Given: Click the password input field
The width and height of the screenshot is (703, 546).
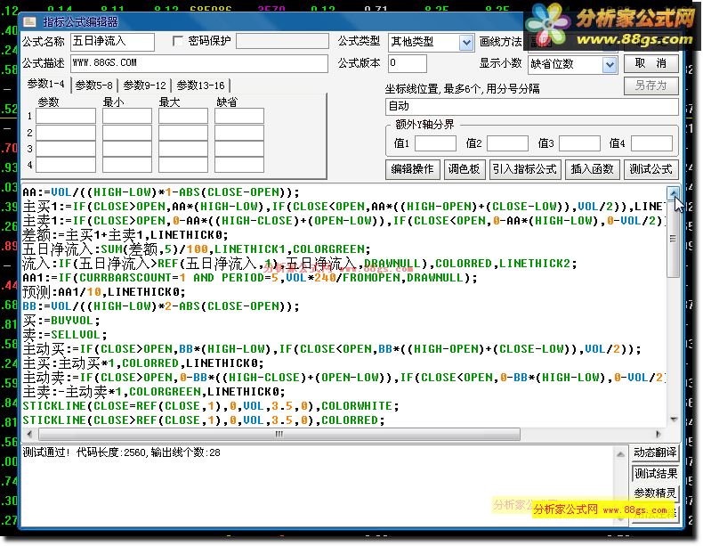Looking at the screenshot, I should pos(282,41).
